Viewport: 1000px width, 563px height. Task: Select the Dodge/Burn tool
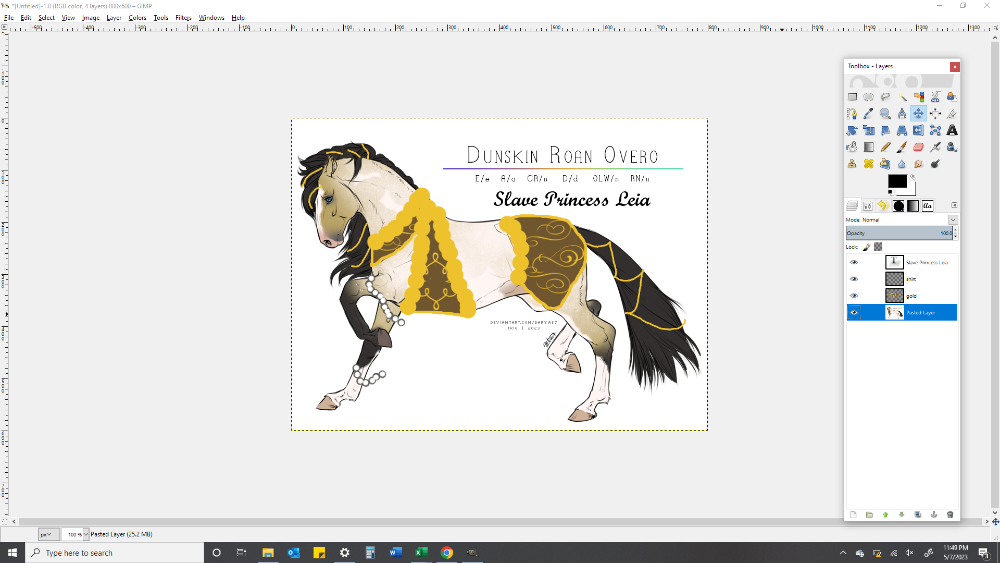pyautogui.click(x=935, y=164)
